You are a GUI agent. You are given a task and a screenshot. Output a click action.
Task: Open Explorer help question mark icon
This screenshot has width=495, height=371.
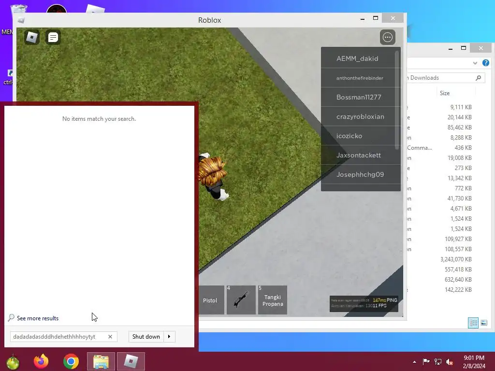[x=485, y=63]
